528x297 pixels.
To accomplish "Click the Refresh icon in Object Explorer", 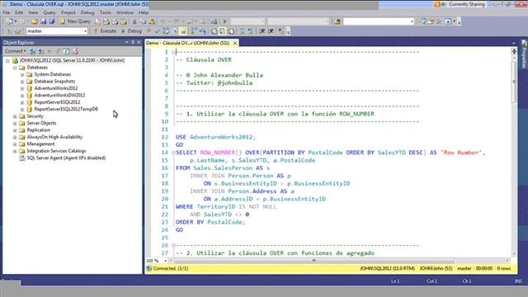I will coord(66,51).
